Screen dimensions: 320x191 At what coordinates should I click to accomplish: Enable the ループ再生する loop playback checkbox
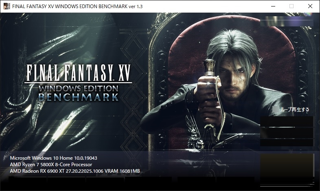[x=276, y=109]
